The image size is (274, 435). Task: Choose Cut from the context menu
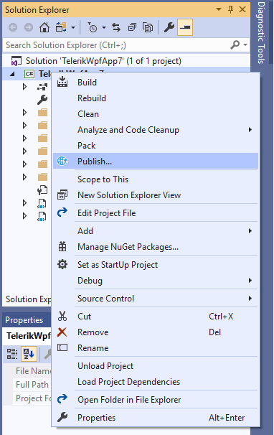point(156,317)
